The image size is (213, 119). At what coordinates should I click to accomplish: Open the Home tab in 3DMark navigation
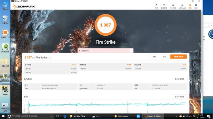[x=156, y=7]
